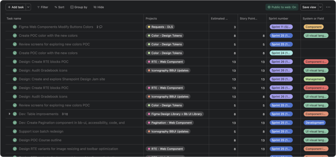The width and height of the screenshot is (336, 157).
Task: Click globe icon in Public to web
Action: (269, 7)
